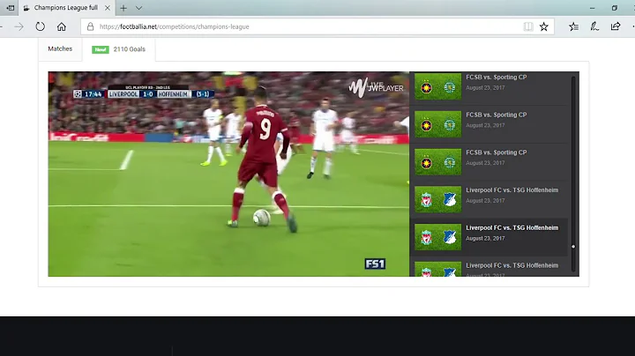Add page to favorites star icon

(544, 26)
